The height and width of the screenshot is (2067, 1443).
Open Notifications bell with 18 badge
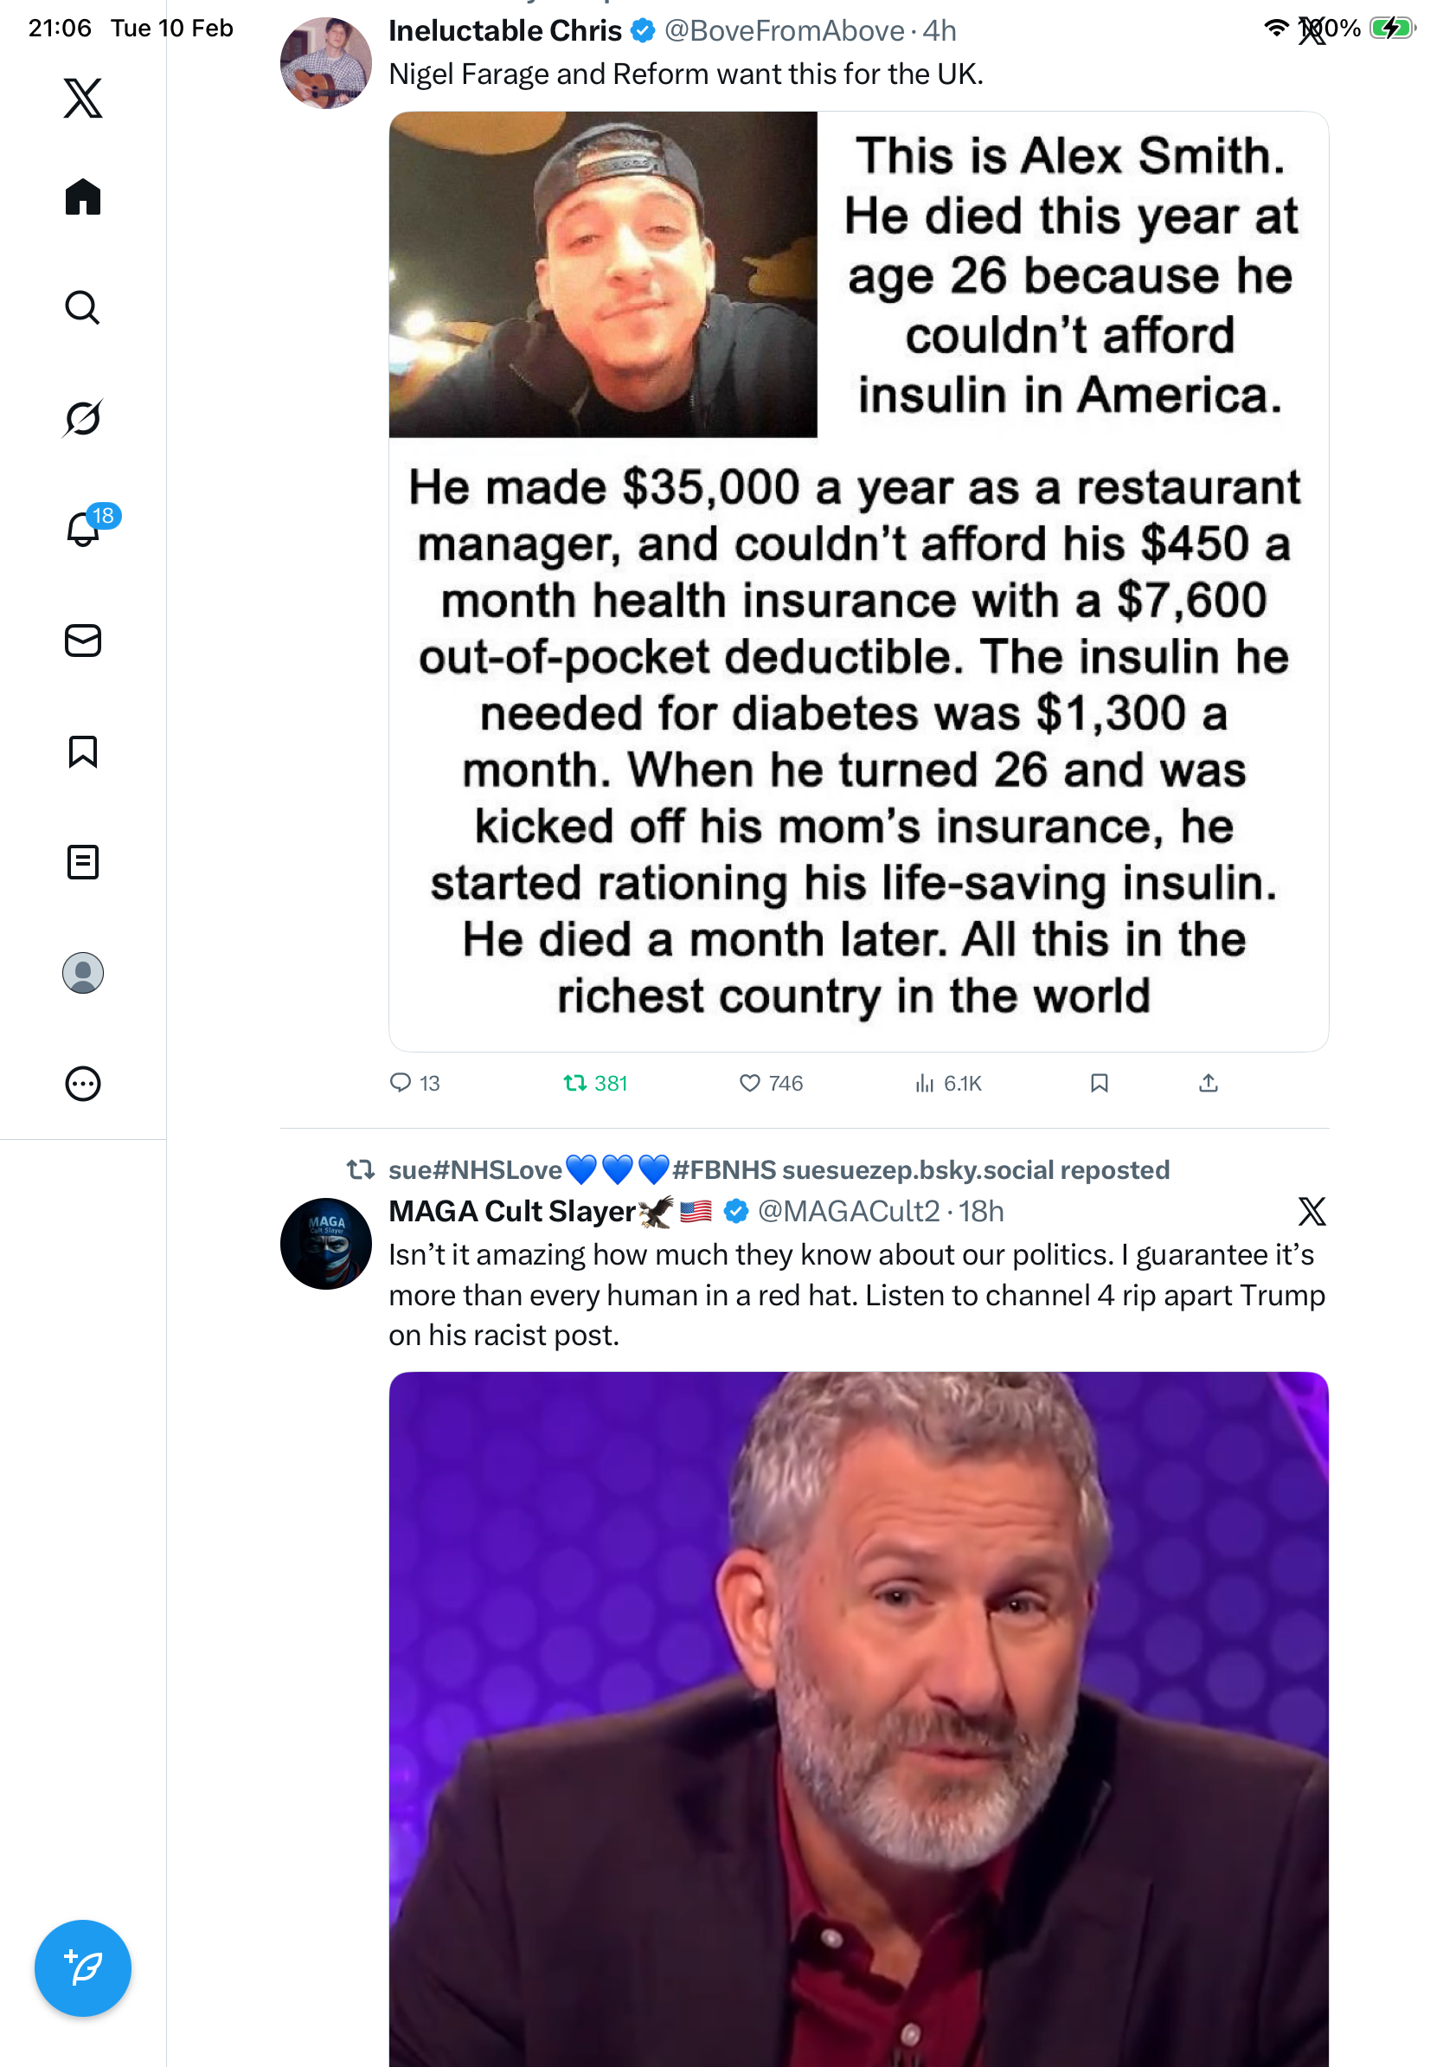click(83, 530)
